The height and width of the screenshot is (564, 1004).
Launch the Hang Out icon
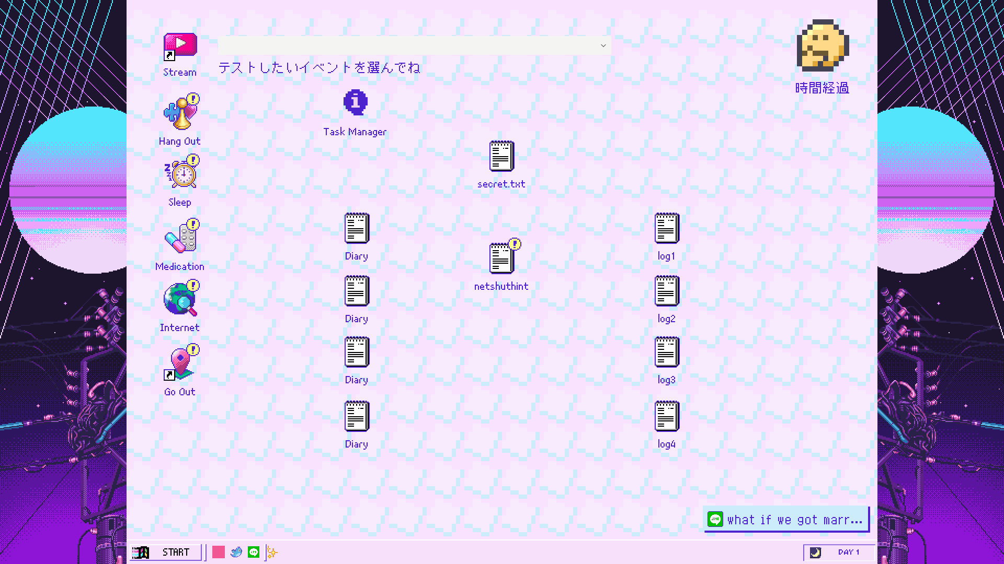click(181, 112)
